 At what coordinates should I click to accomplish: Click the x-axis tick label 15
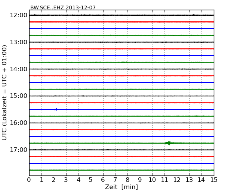(213, 180)
